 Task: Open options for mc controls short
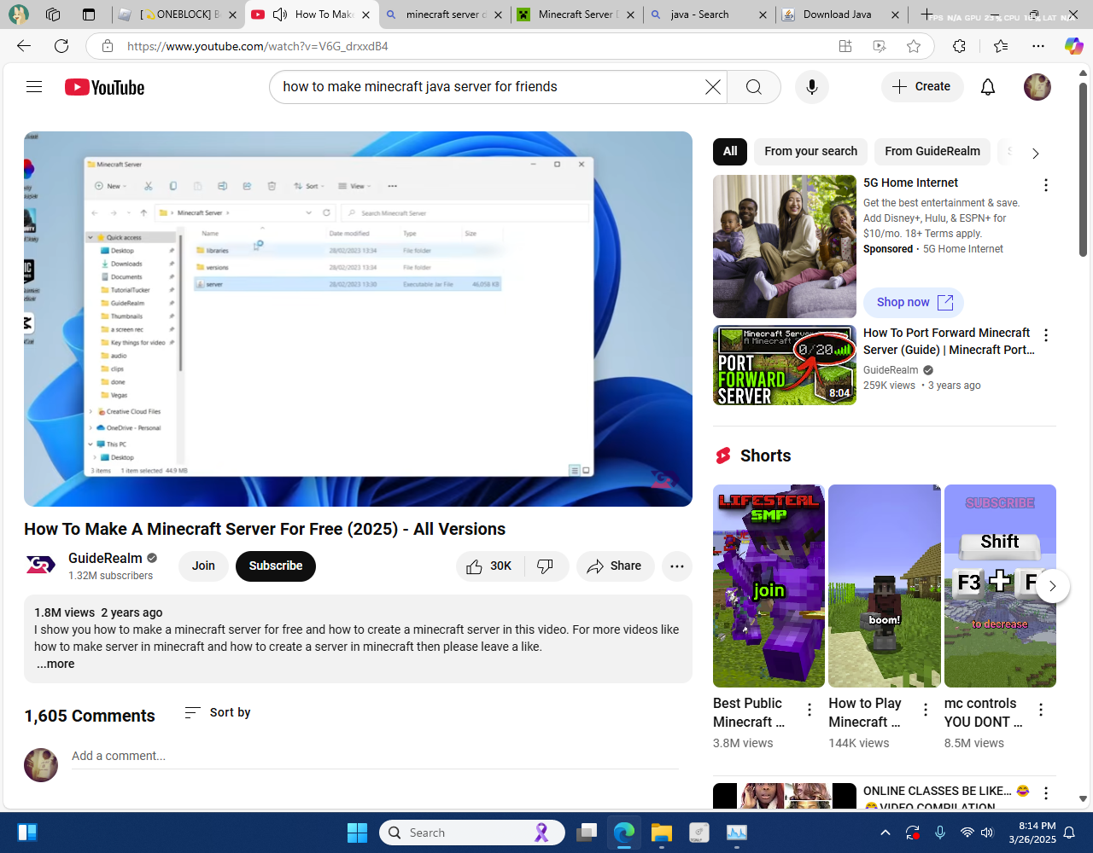pos(1041,710)
